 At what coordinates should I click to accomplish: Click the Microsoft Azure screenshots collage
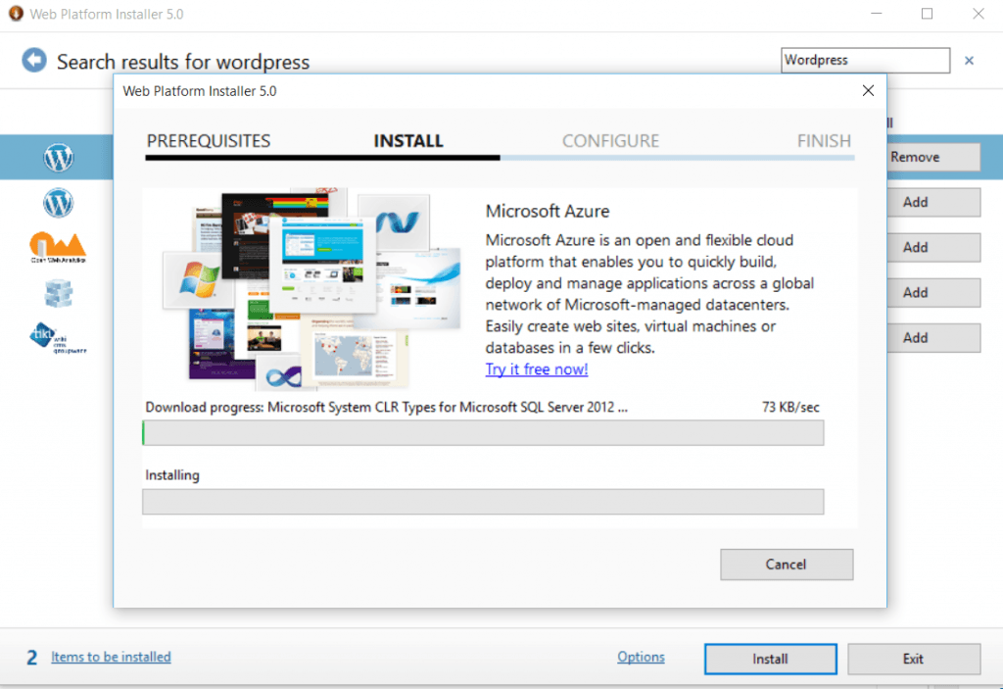click(x=311, y=289)
